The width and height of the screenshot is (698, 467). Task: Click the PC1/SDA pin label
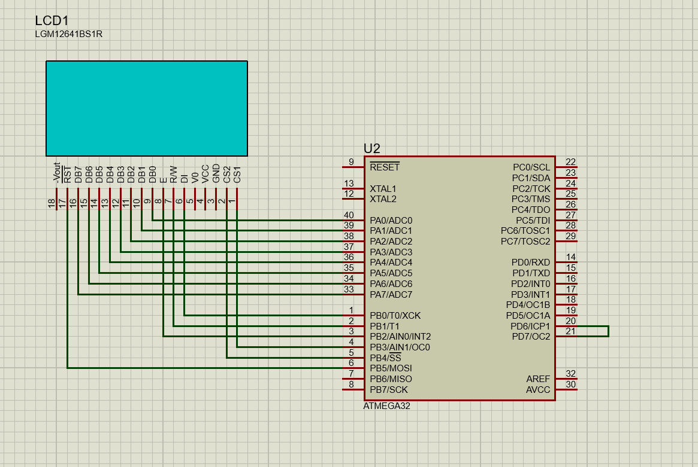(x=531, y=178)
